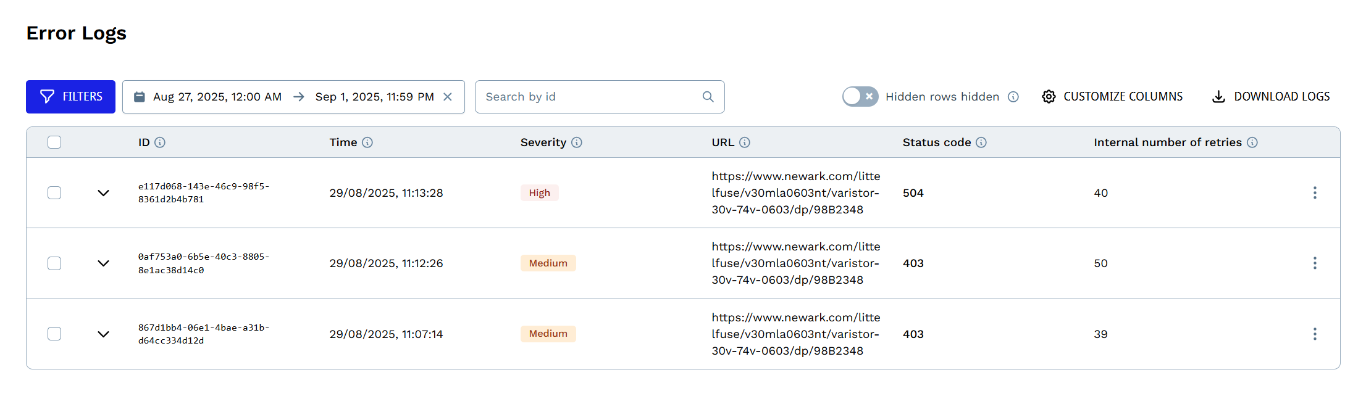Click the info icon next to ID column

[x=160, y=142]
